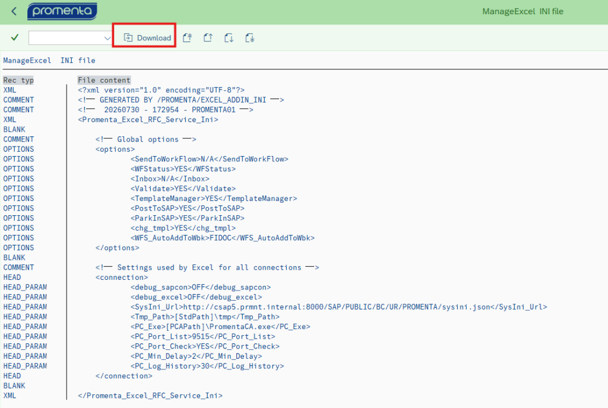Click the xml version encoding line

pyautogui.click(x=161, y=90)
